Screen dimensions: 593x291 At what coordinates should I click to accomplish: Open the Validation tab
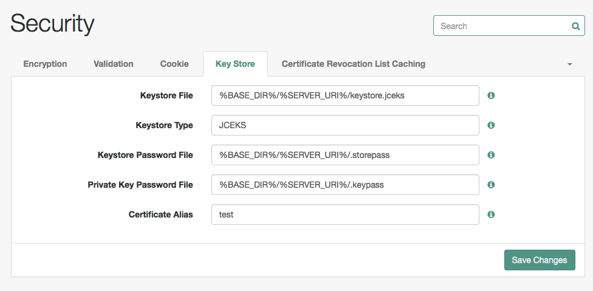(x=114, y=64)
